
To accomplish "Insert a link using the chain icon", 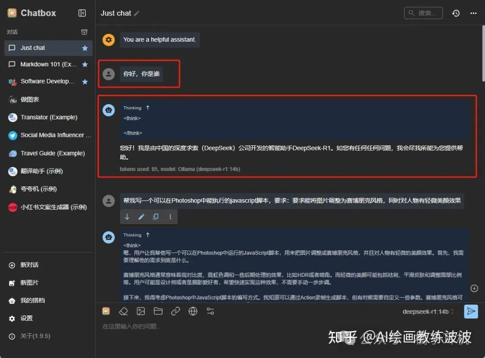I will coord(176,311).
